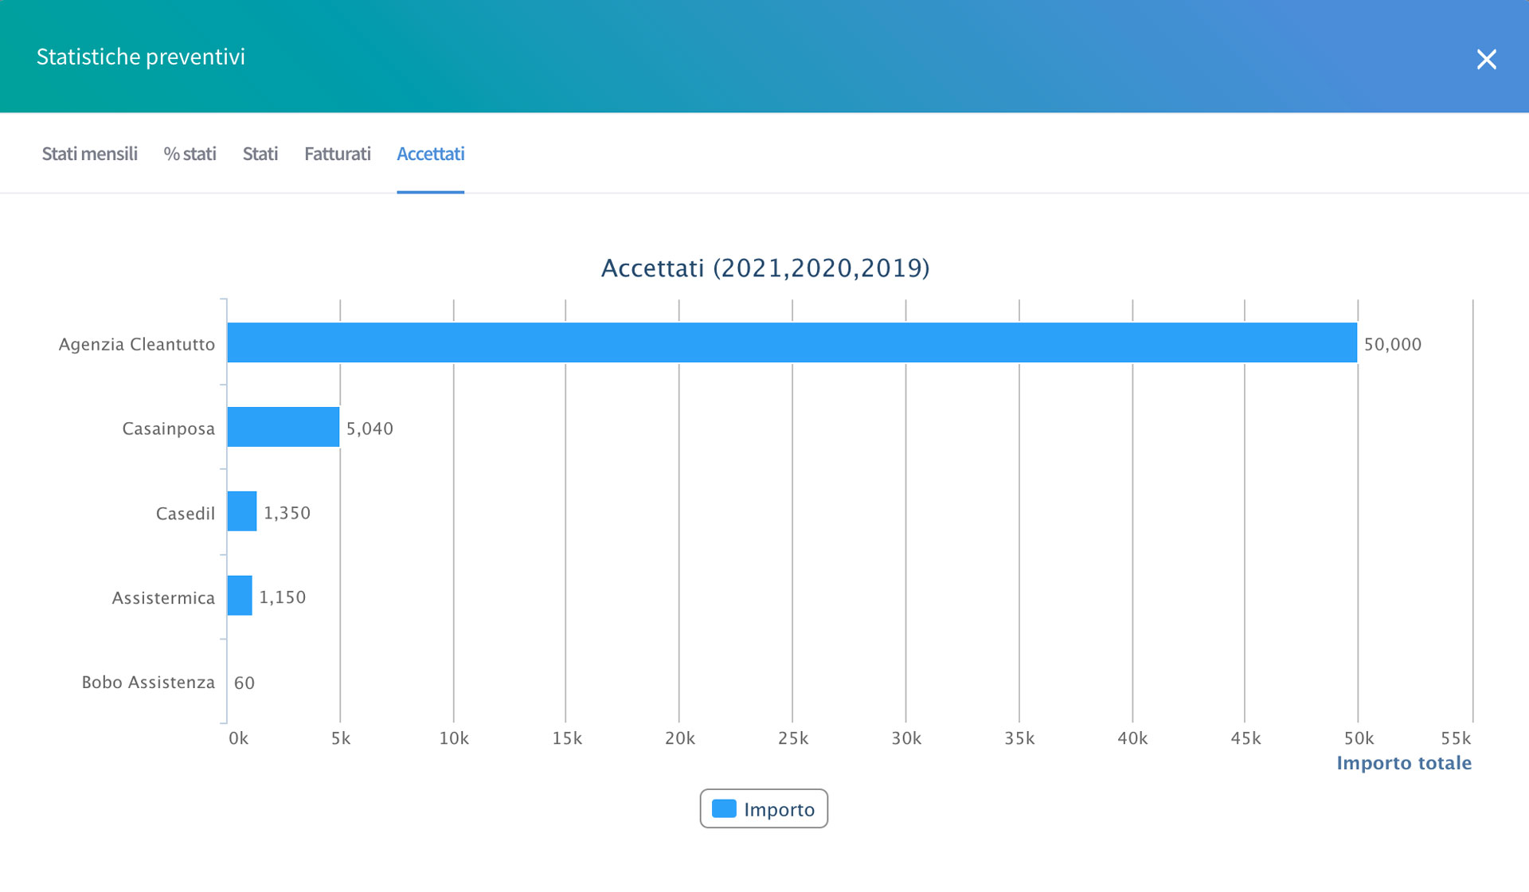Image resolution: width=1529 pixels, height=892 pixels.
Task: Click the Casedil bar
Action: [242, 511]
